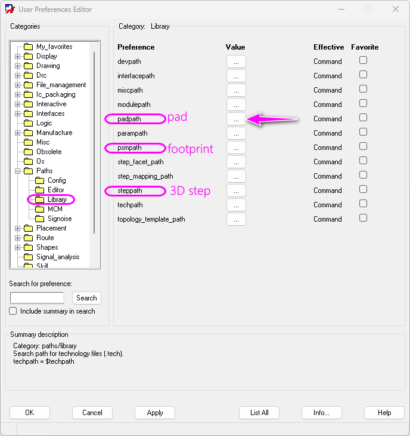Click the Cancel button
Screen dimensions: 410x436
[x=92, y=413]
